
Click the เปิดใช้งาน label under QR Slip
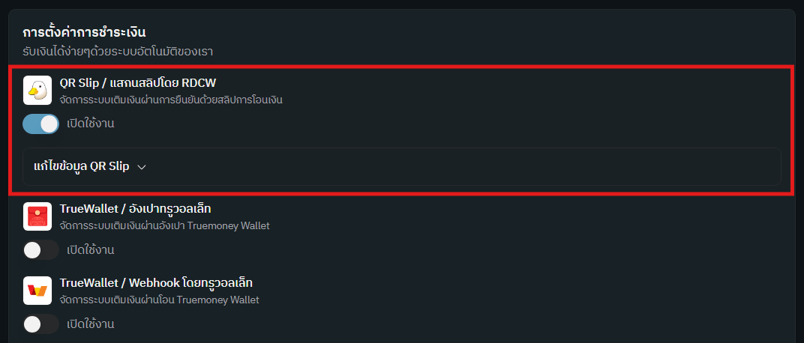coord(90,124)
